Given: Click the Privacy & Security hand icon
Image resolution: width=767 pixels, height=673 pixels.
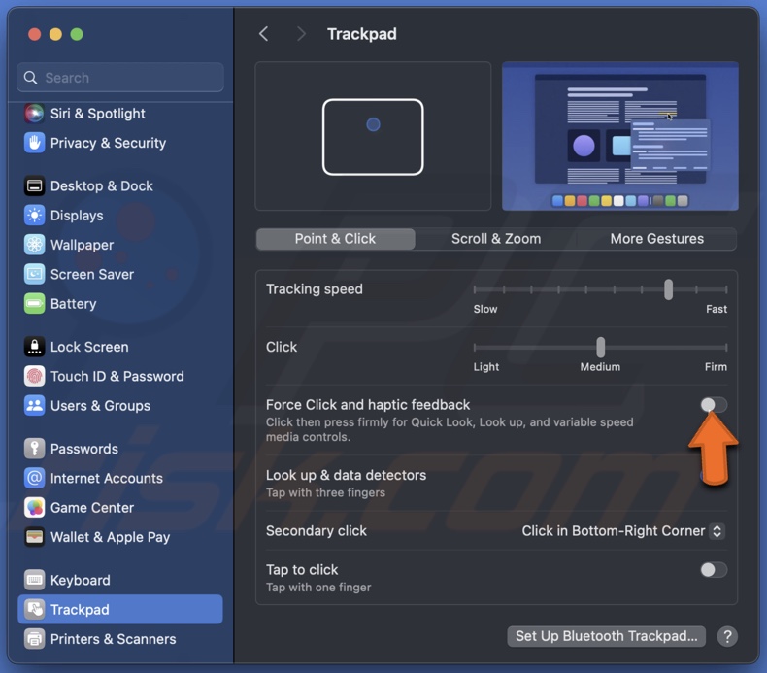Looking at the screenshot, I should pyautogui.click(x=34, y=143).
